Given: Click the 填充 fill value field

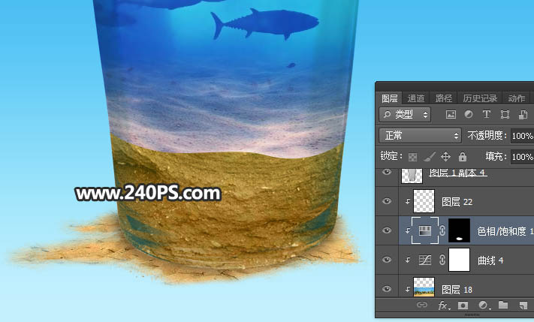Looking at the screenshot, I should [522, 157].
